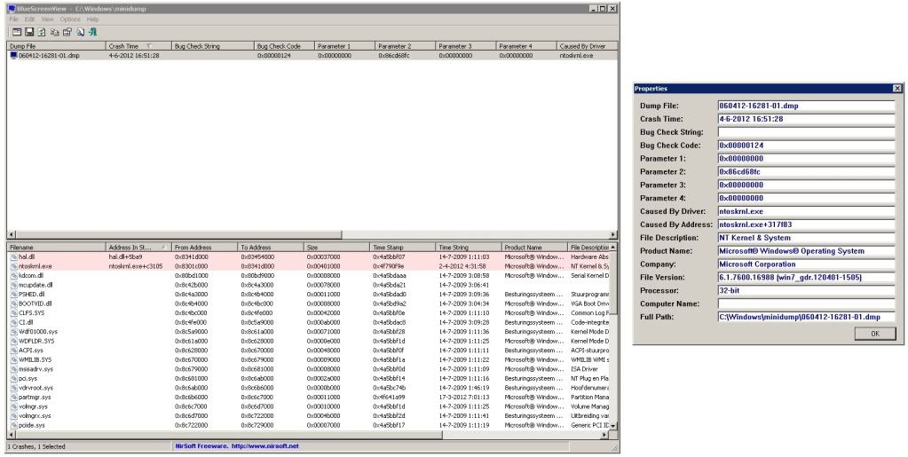This screenshot has width=908, height=457.
Task: Click the Refresh toolbar icon
Action: pos(41,32)
